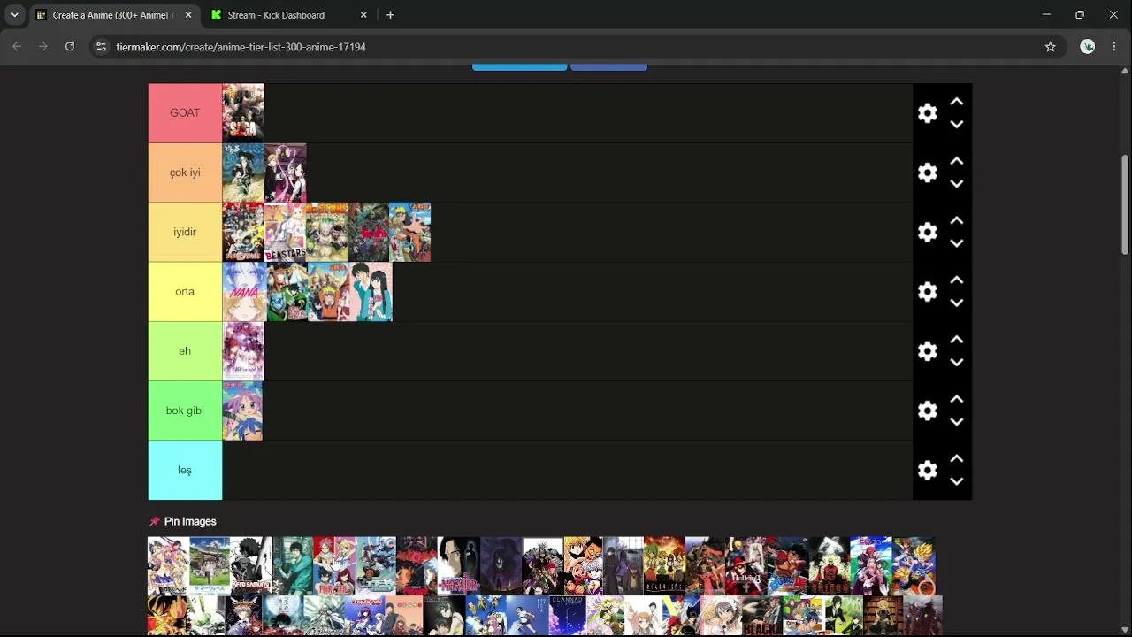Click the light green eh tier label
This screenshot has height=637, width=1132.
point(185,351)
